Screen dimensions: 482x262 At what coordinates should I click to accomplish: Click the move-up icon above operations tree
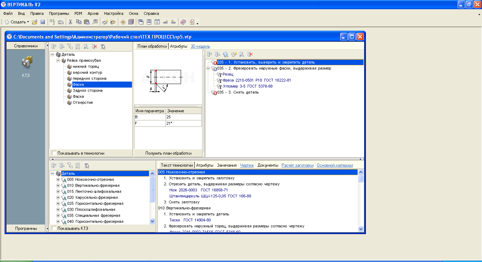coord(54,165)
